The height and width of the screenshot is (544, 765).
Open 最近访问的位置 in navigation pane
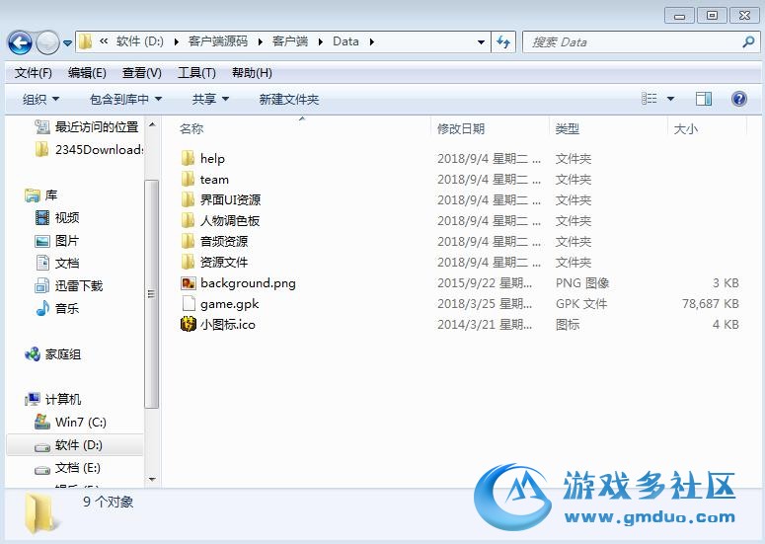point(97,126)
